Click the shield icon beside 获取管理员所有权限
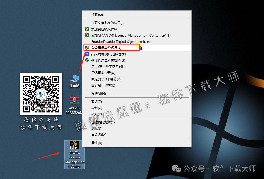Image resolution: width=264 pixels, height=179 pixels. tap(87, 60)
